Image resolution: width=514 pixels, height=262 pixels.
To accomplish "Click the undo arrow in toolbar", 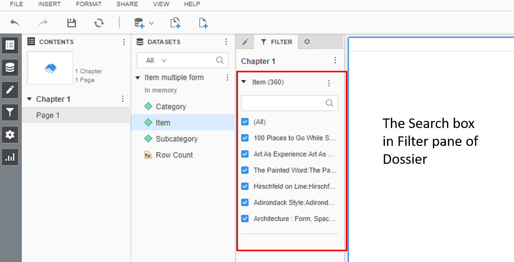I will [x=15, y=23].
